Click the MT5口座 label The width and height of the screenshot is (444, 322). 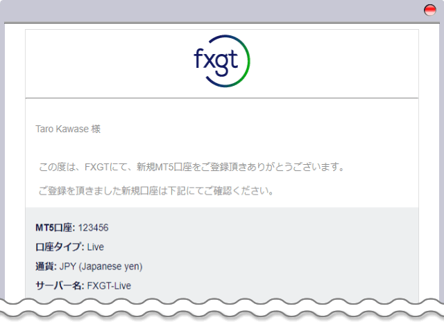55,228
